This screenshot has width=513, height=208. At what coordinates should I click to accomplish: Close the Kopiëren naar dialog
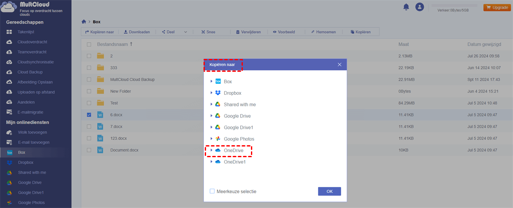pyautogui.click(x=339, y=64)
